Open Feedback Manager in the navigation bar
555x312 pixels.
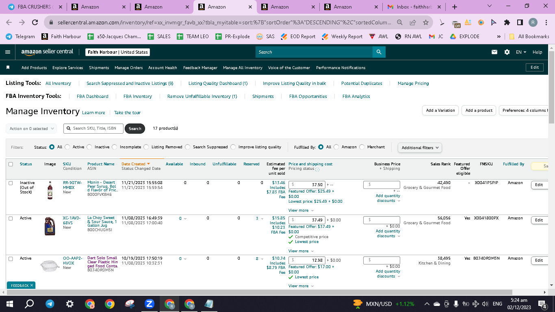point(200,68)
